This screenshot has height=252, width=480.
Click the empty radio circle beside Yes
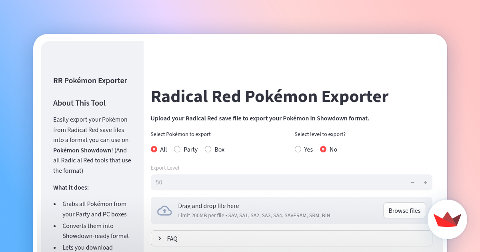click(298, 149)
